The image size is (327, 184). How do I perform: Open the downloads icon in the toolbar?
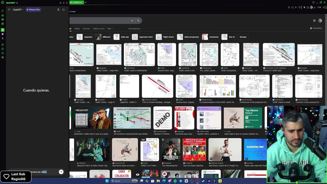(315, 7)
